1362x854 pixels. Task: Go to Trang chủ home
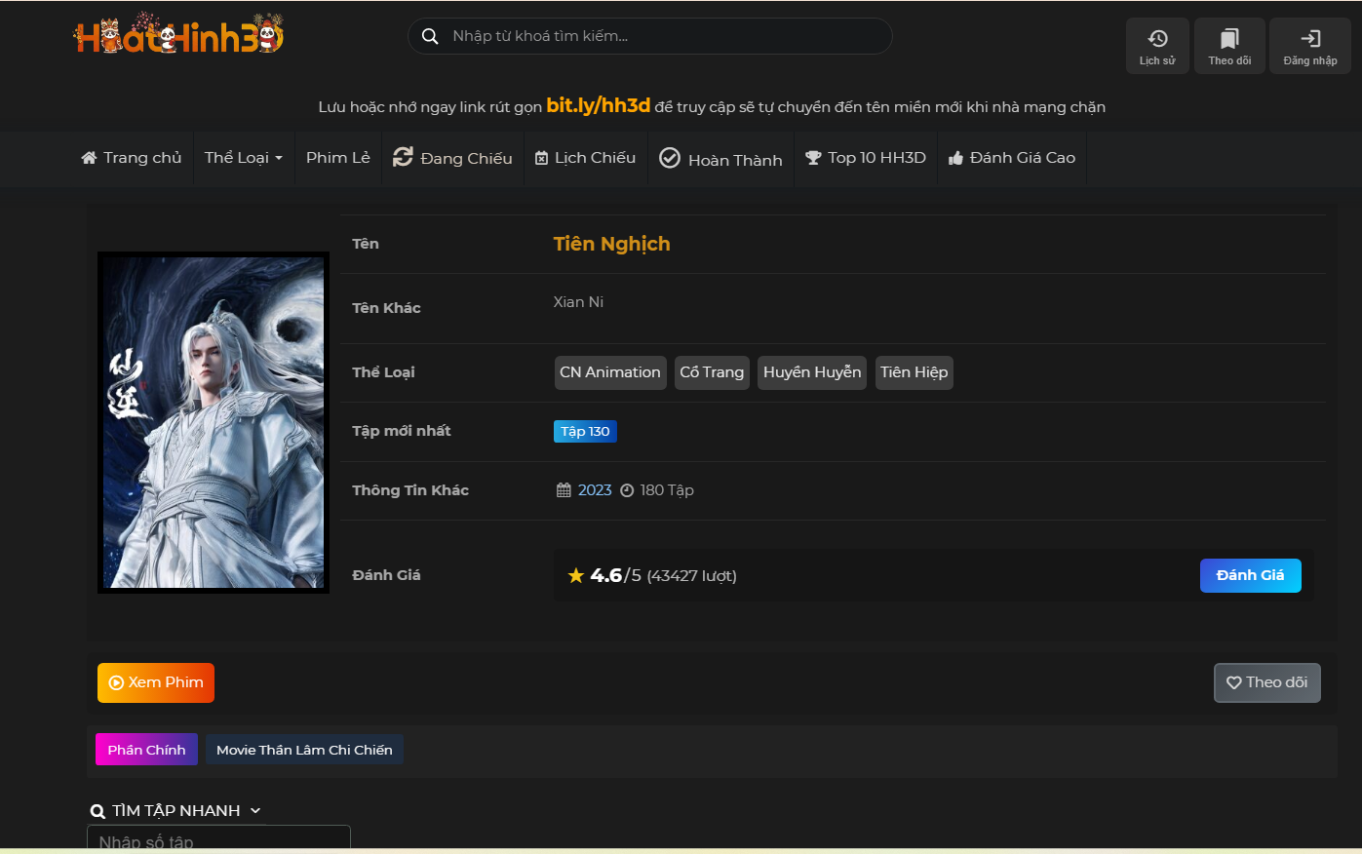point(132,158)
